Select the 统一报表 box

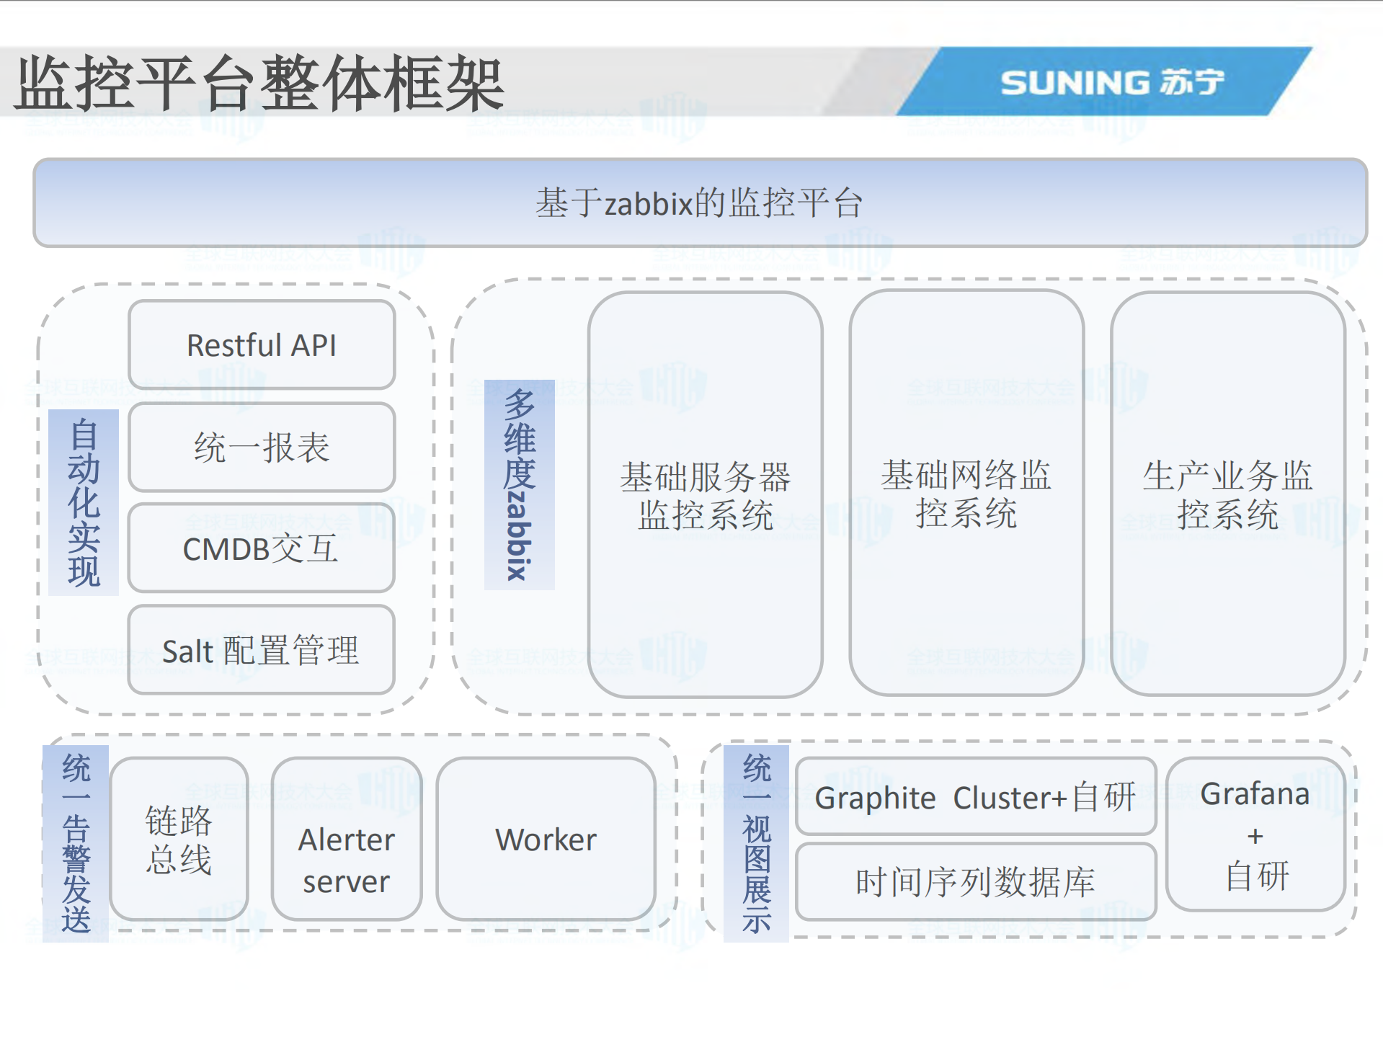[261, 447]
